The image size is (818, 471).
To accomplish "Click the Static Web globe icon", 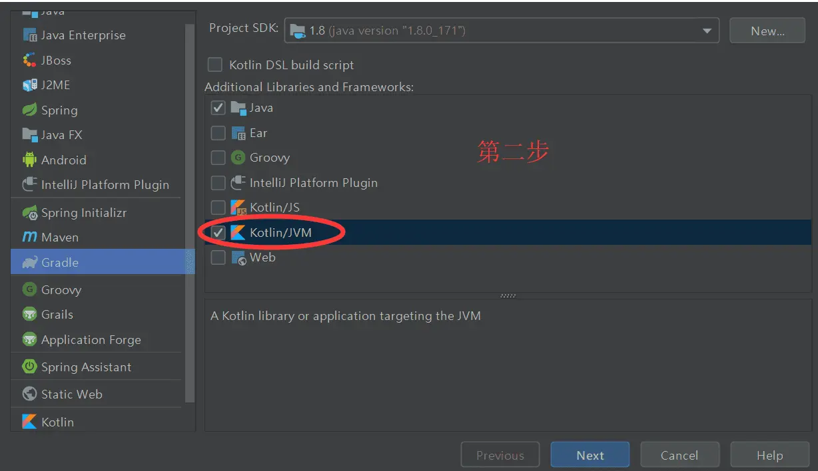I will click(x=29, y=394).
